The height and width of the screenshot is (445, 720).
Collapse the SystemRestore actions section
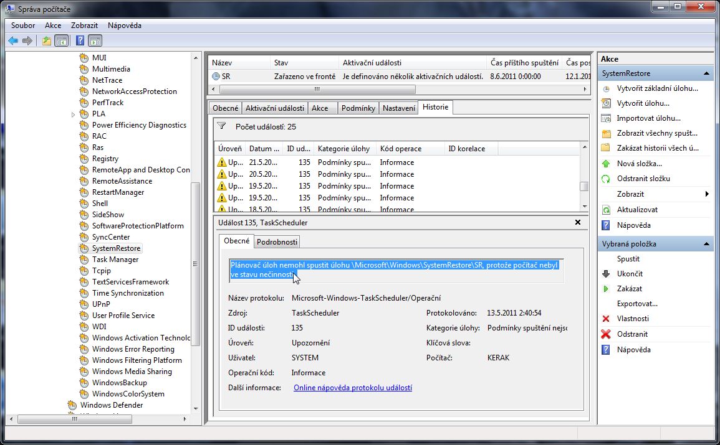[706, 73]
